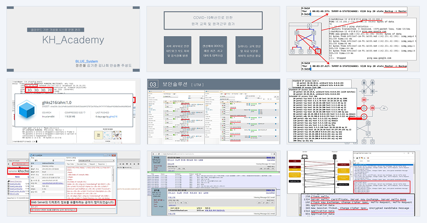Screen dimensions: 427x223
Task: Click the COVID-19 heading box
Action: [213, 21]
